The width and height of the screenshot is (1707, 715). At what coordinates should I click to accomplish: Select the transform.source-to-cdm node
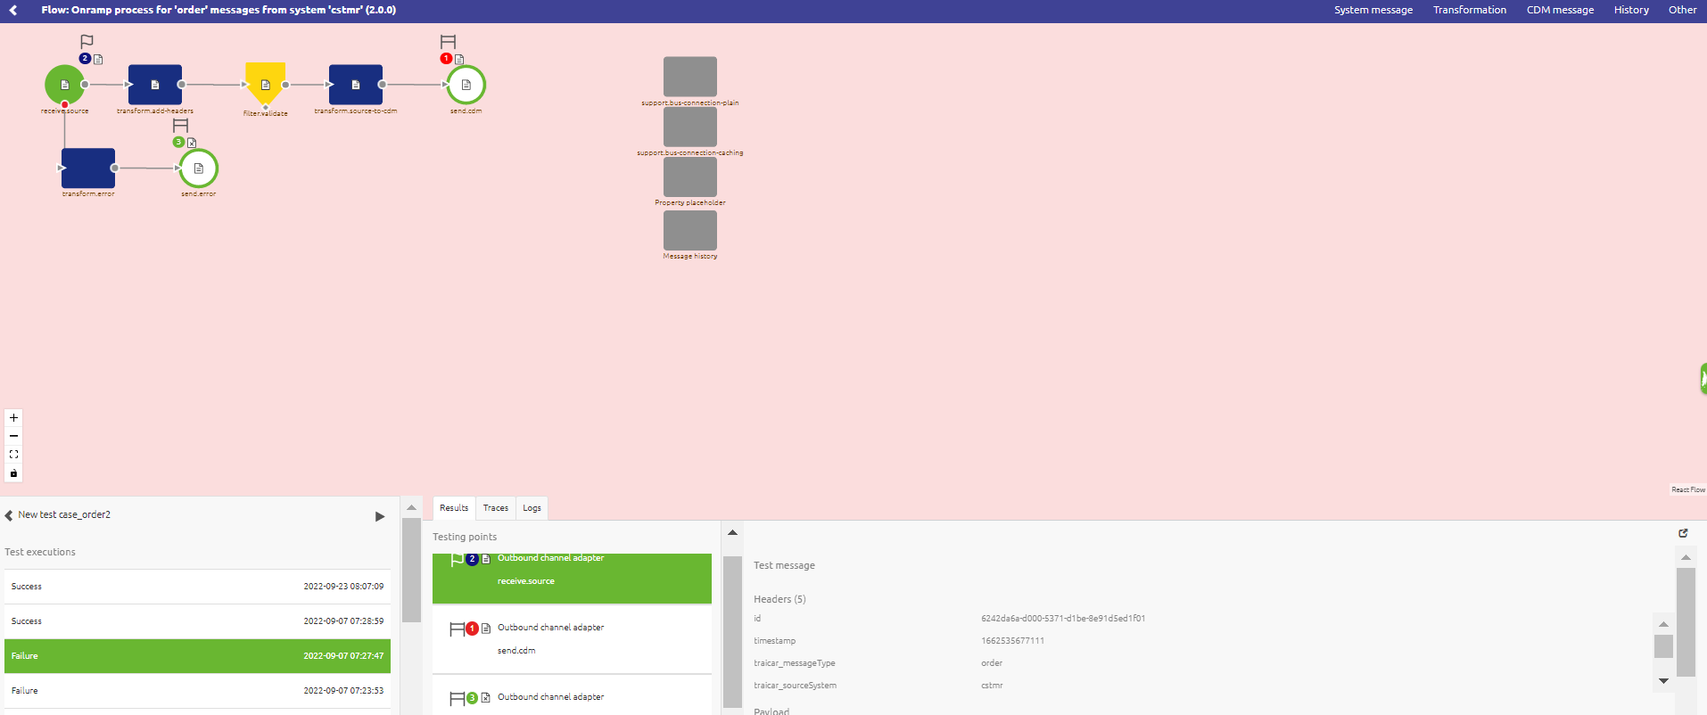click(x=356, y=85)
